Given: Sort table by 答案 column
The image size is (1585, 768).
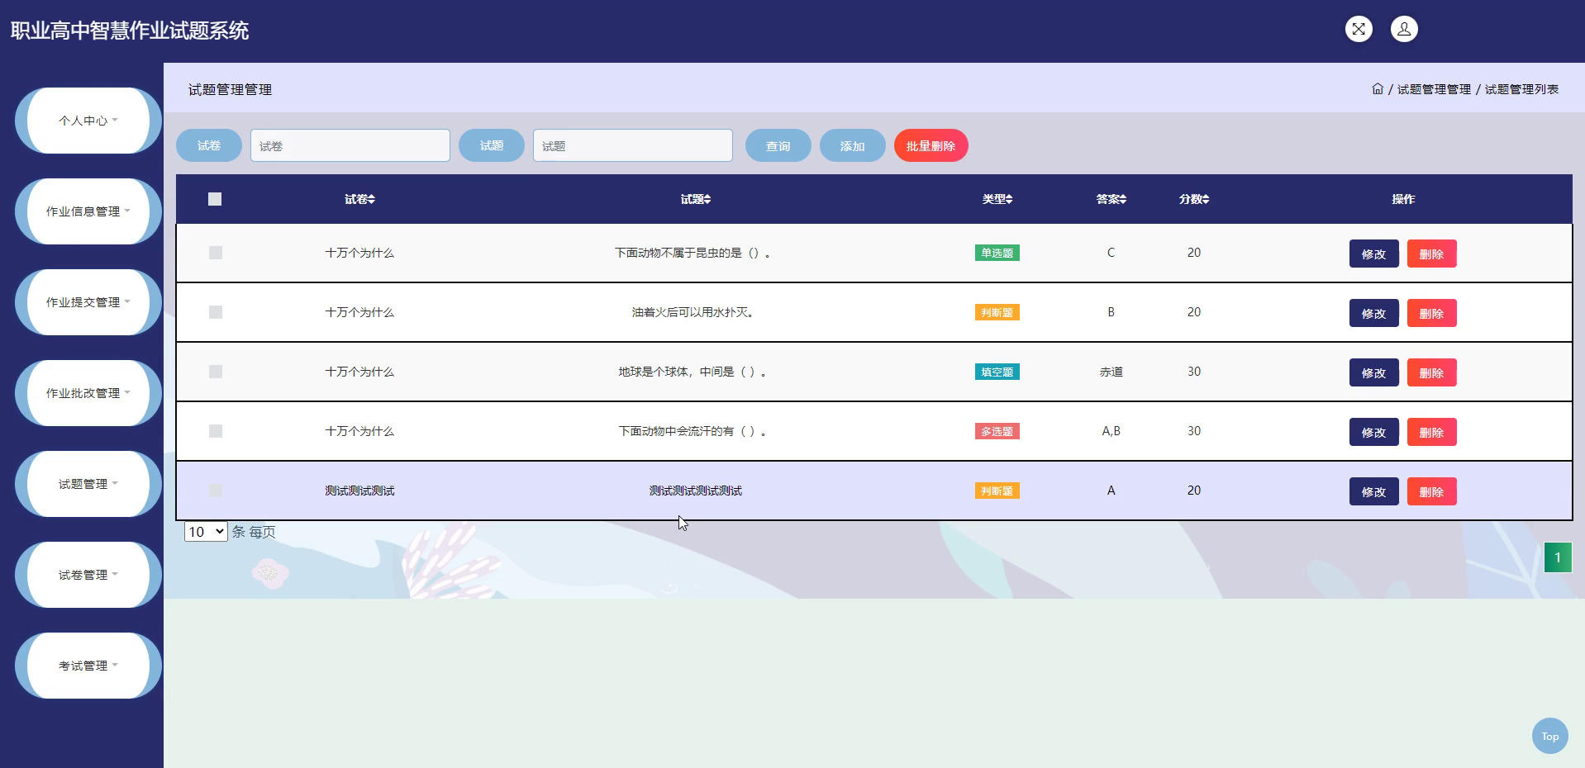Looking at the screenshot, I should click(x=1111, y=199).
